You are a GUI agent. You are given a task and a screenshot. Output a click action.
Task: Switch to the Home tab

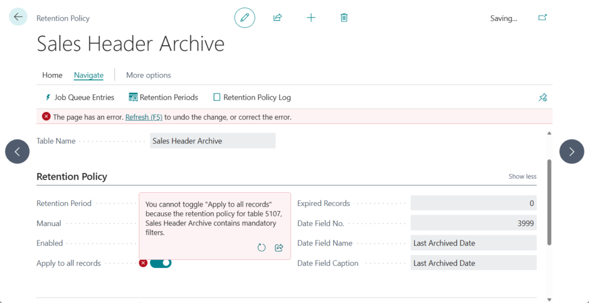[x=52, y=75]
